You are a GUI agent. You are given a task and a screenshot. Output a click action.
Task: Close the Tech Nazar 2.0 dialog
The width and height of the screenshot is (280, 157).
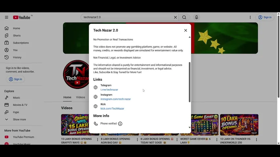[x=185, y=30]
